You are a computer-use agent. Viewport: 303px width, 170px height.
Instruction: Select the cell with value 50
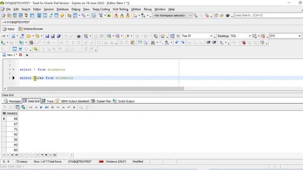(x=12, y=140)
